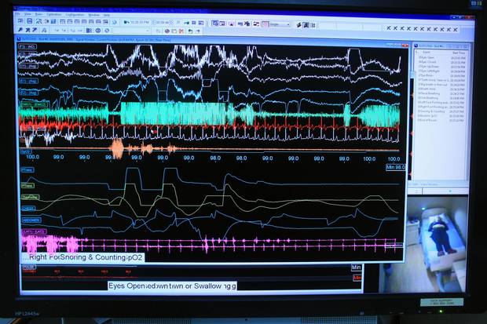The image size is (487, 324).
Task: Click the lightning bolt toolbar icon
Action: (298, 24)
